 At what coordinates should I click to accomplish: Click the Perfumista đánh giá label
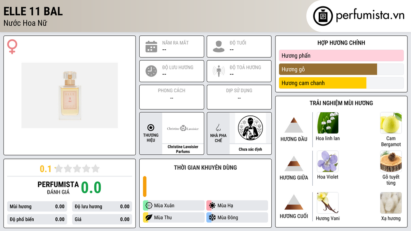coord(58,188)
